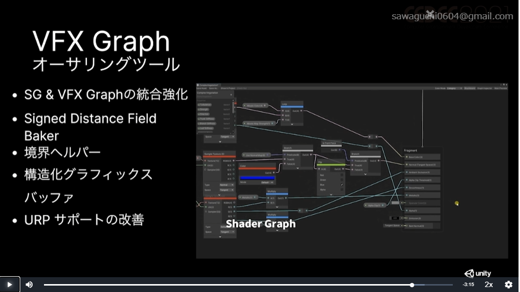Click the 'Signed Distance Field' bullet text
The width and height of the screenshot is (520, 292).
tap(90, 119)
